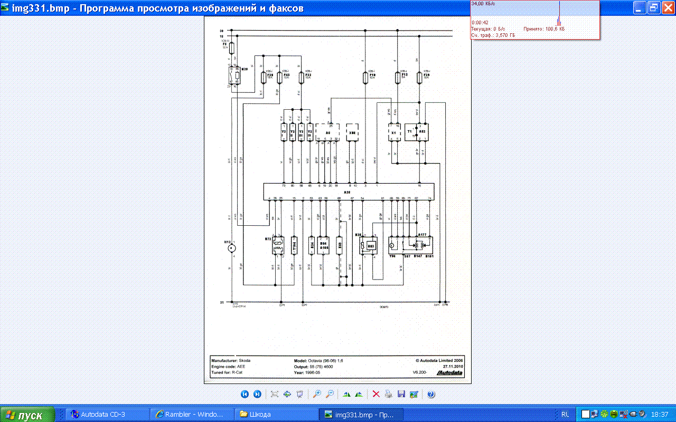Click the date 27.11.2010 in the diagram footer
This screenshot has height=422, width=676.
[453, 366]
